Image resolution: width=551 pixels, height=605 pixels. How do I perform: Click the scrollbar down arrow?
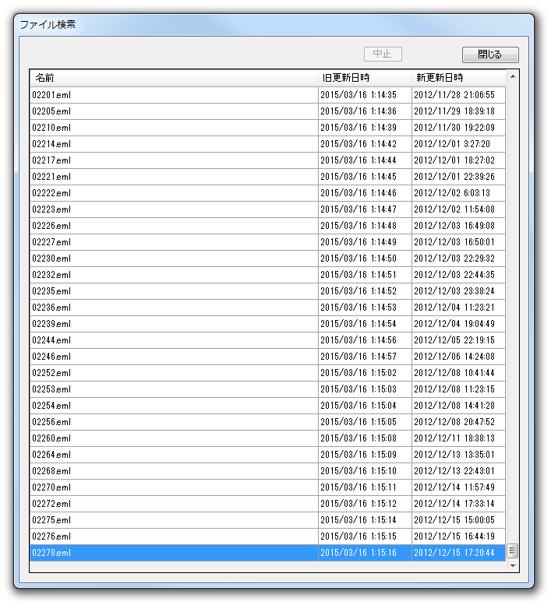[x=513, y=565]
